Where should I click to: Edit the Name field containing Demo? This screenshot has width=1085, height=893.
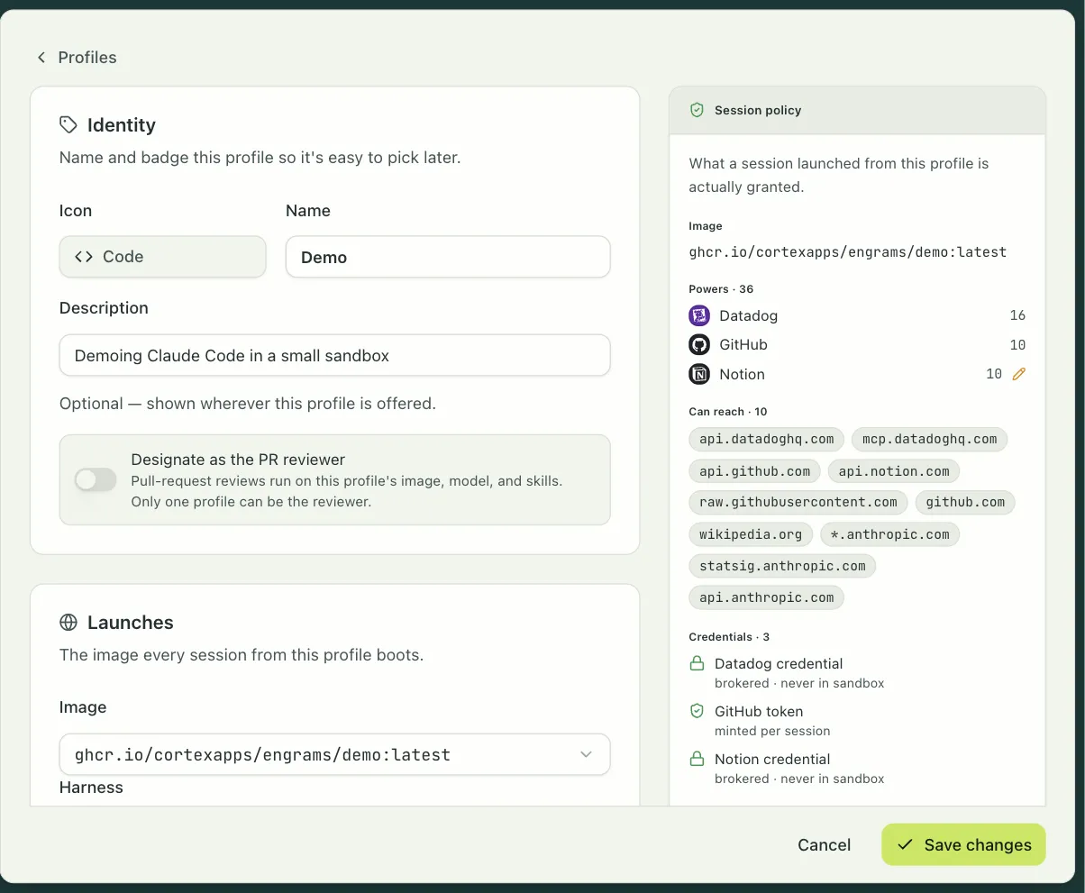(x=448, y=257)
